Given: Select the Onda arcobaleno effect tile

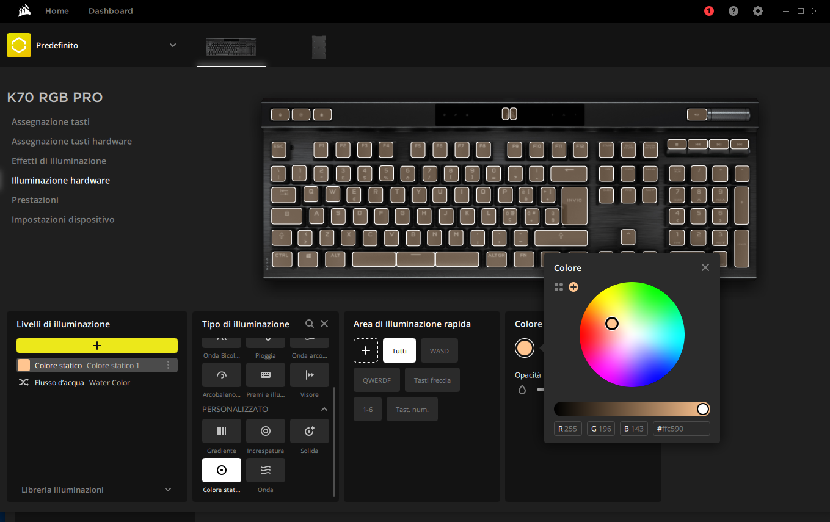Looking at the screenshot, I should click(310, 343).
